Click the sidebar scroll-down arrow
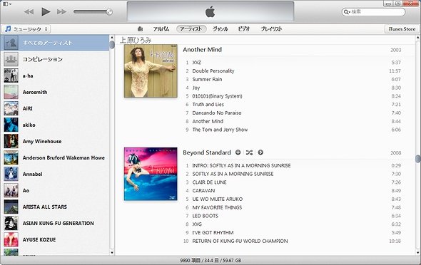 point(112,252)
